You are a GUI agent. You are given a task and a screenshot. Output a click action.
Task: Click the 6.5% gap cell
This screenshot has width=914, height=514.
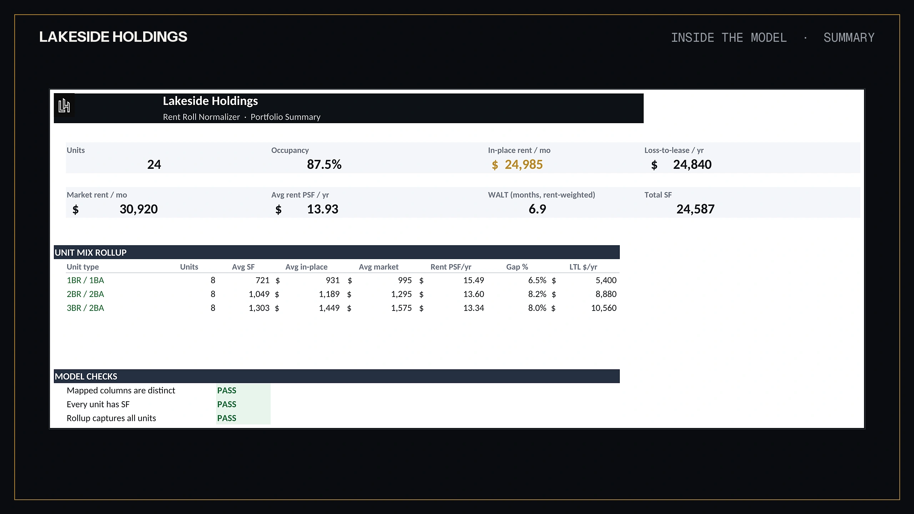click(537, 281)
